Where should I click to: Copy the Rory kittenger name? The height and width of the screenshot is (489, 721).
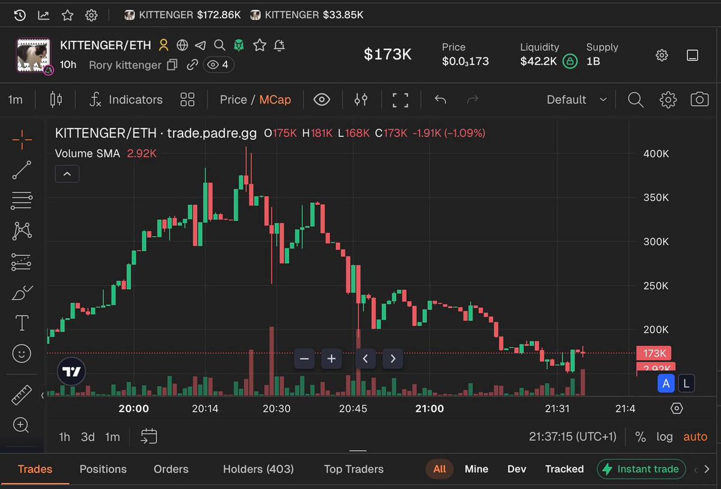click(172, 64)
